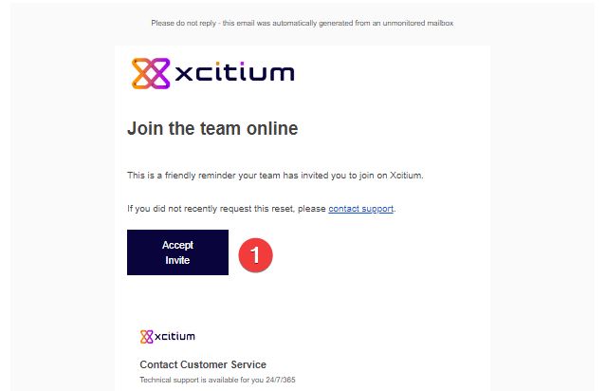Screen dimensions: 606x391
Task: Click the 'unmonitored mailbox' words at top
Action: tap(418, 23)
